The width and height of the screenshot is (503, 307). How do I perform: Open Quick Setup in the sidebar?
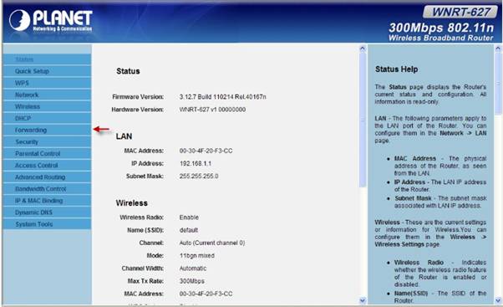point(47,71)
